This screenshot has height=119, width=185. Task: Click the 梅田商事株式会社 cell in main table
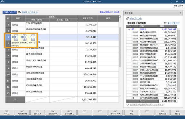(x=37, y=68)
